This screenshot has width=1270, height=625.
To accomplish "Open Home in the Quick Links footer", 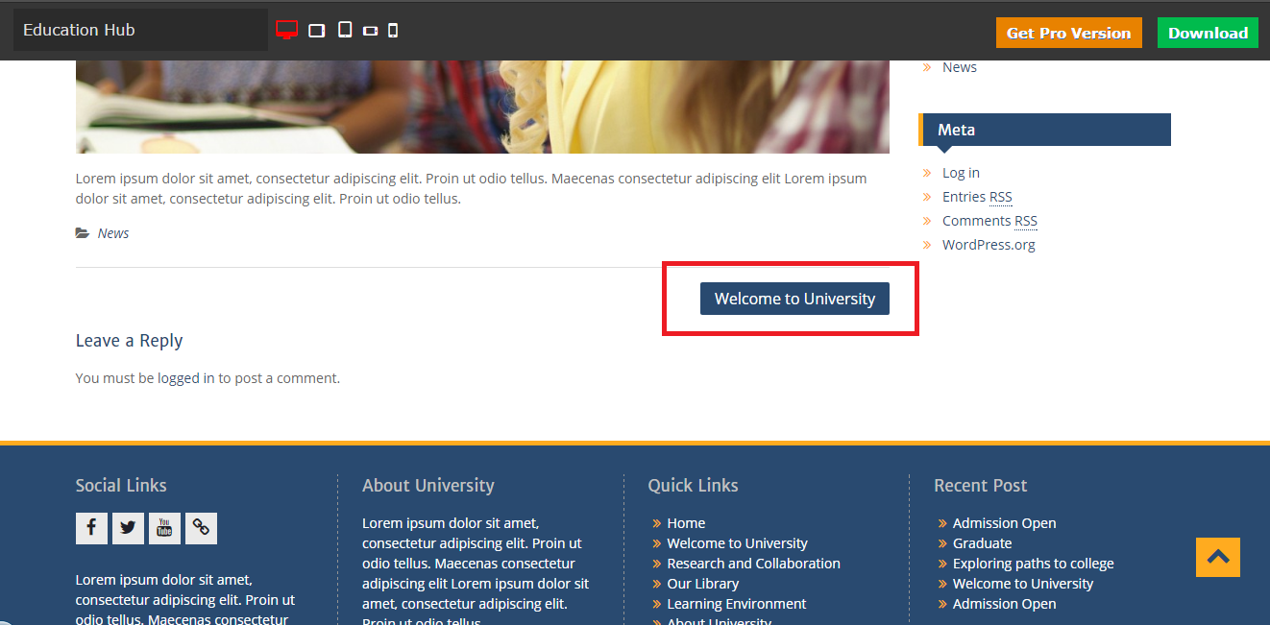I will click(686, 523).
